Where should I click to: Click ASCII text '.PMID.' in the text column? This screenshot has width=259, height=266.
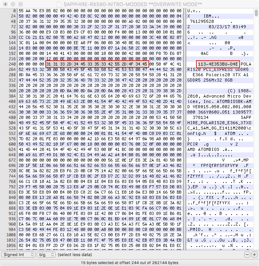(x=195, y=229)
